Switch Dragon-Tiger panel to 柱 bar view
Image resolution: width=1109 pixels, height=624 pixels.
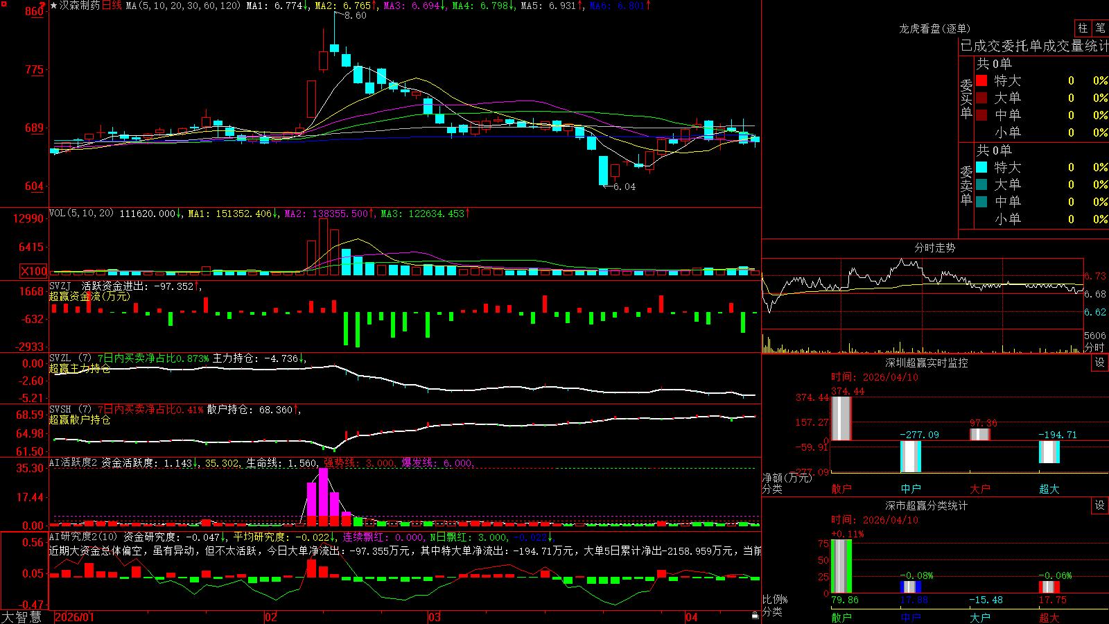(1083, 28)
